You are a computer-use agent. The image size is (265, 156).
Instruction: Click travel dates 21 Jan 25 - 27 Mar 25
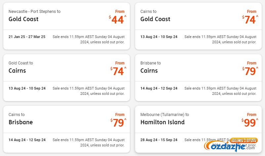[x=27, y=37]
